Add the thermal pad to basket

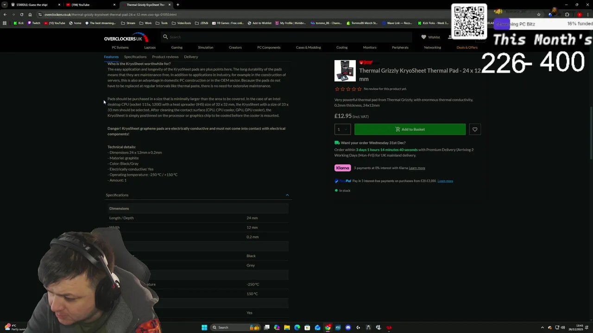[x=410, y=129]
